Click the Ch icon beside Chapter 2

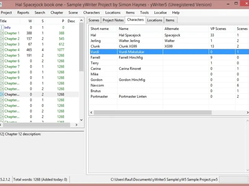[2, 38]
